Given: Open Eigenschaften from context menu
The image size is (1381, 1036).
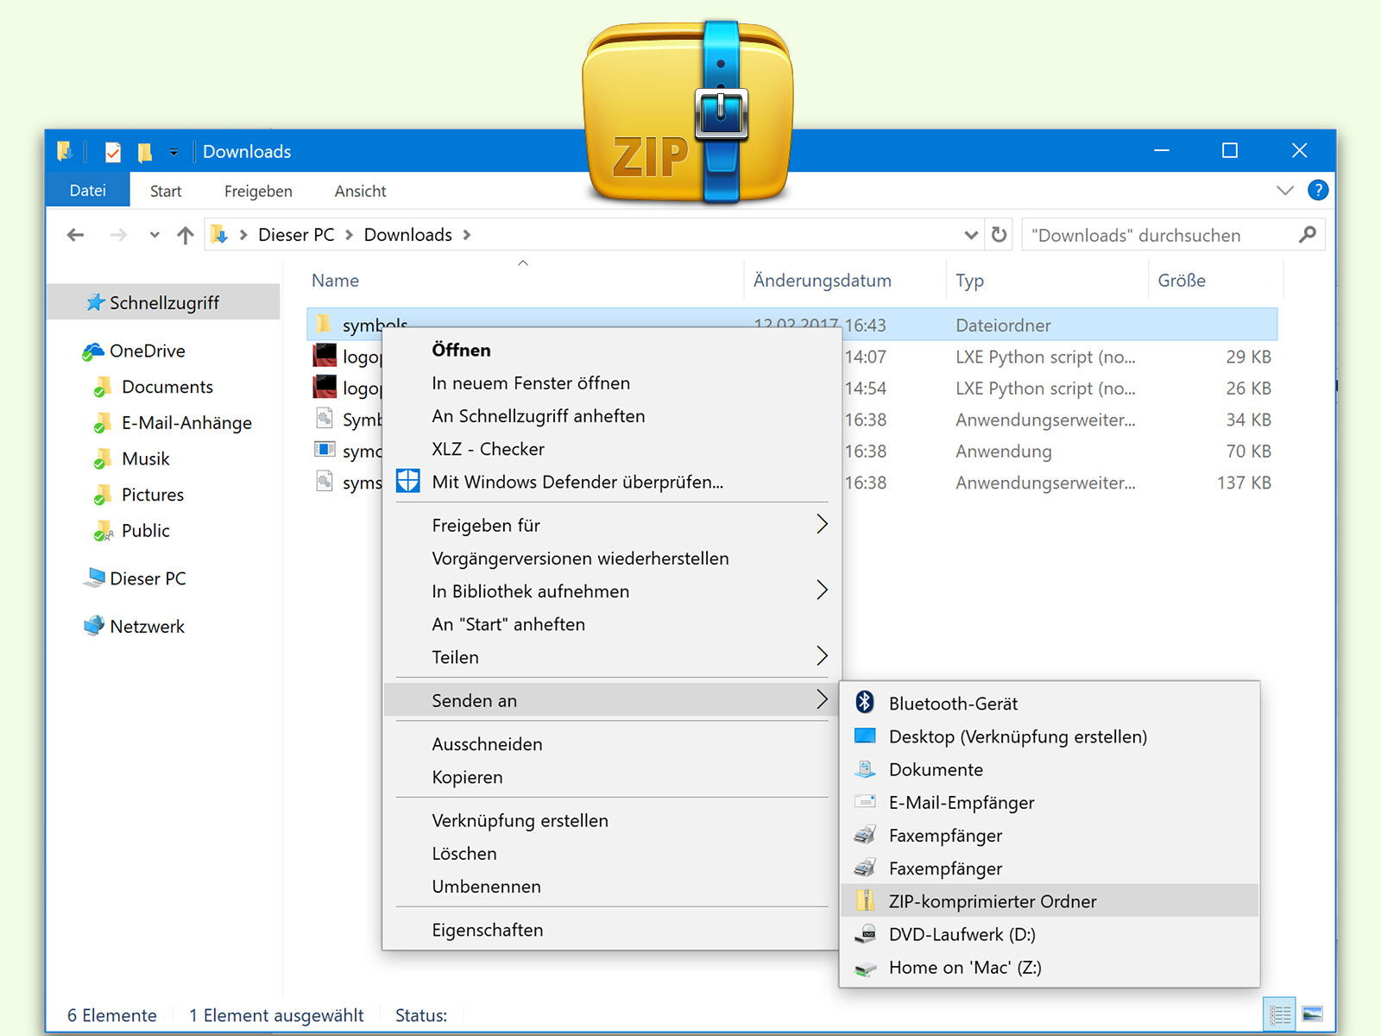Looking at the screenshot, I should tap(611, 929).
